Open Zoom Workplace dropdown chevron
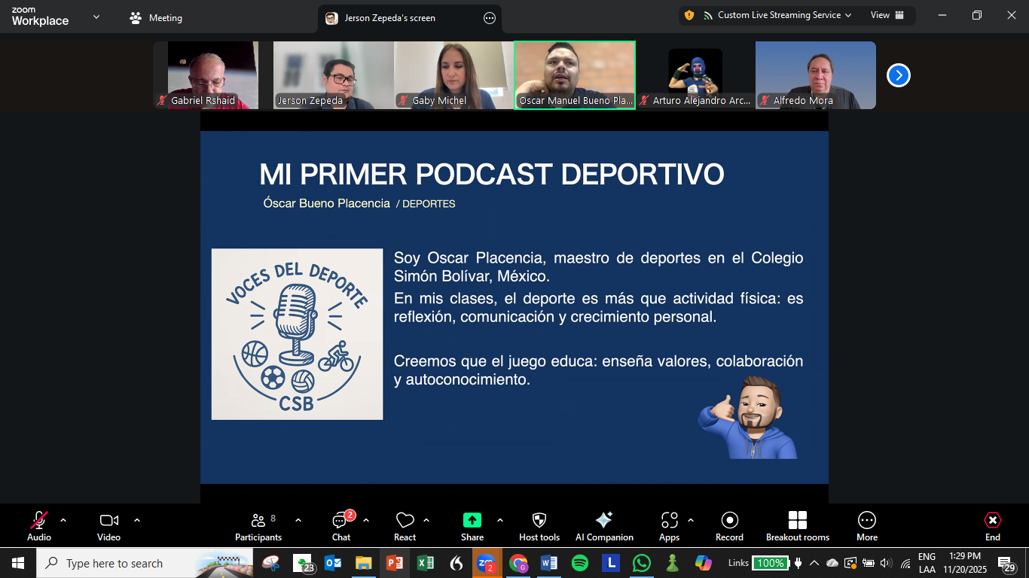Image resolution: width=1029 pixels, height=578 pixels. 96,17
